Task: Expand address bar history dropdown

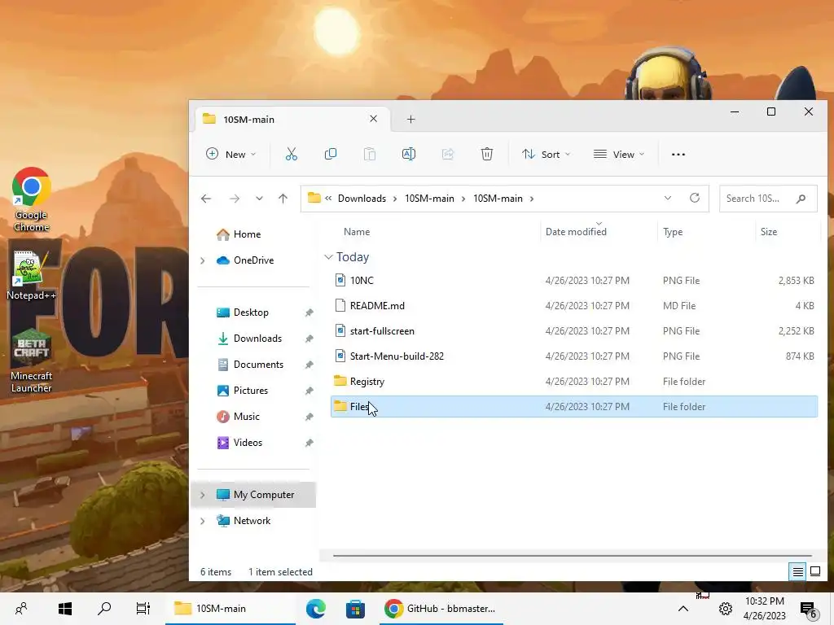Action: pyautogui.click(x=668, y=198)
